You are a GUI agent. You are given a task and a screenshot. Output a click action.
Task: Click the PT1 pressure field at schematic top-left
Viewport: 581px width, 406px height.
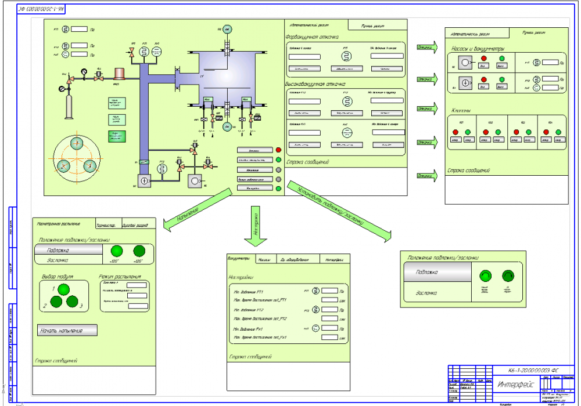point(80,28)
